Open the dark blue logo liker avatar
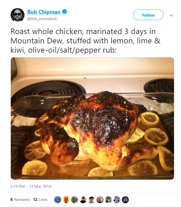The image size is (181, 207). (x=125, y=200)
